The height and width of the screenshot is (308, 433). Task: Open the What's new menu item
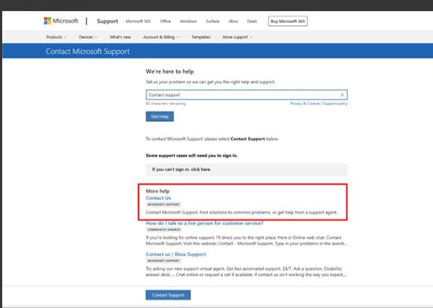click(x=120, y=37)
